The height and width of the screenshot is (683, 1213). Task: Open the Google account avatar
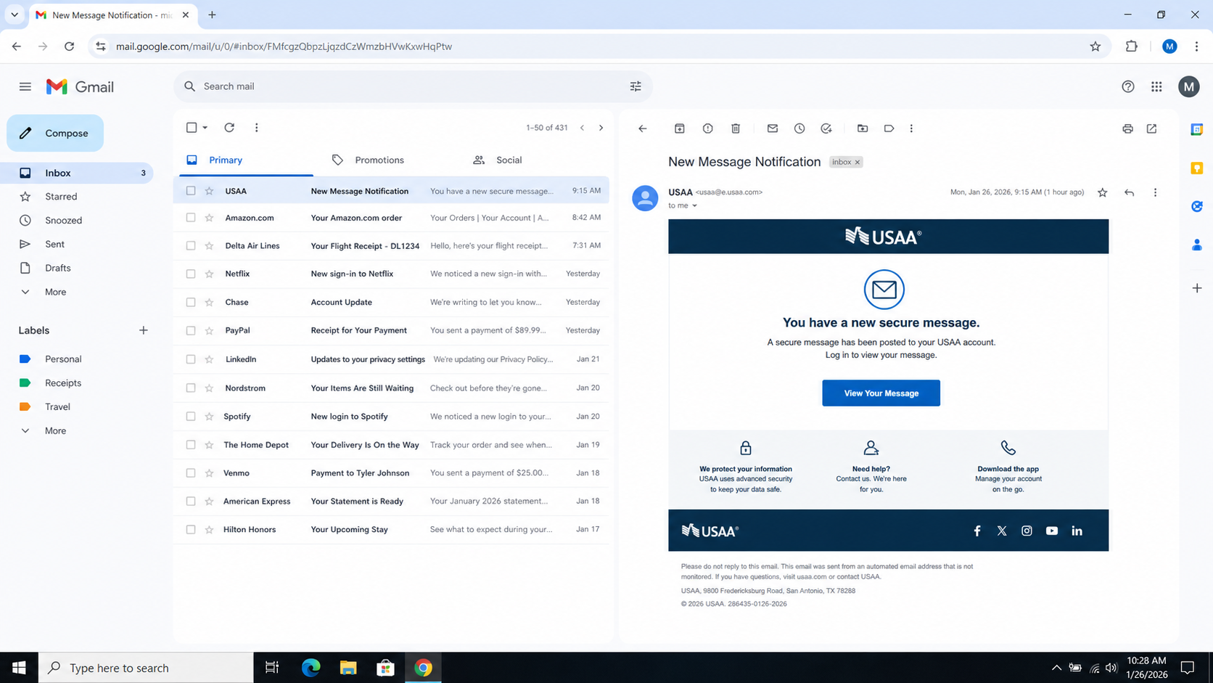click(x=1188, y=86)
